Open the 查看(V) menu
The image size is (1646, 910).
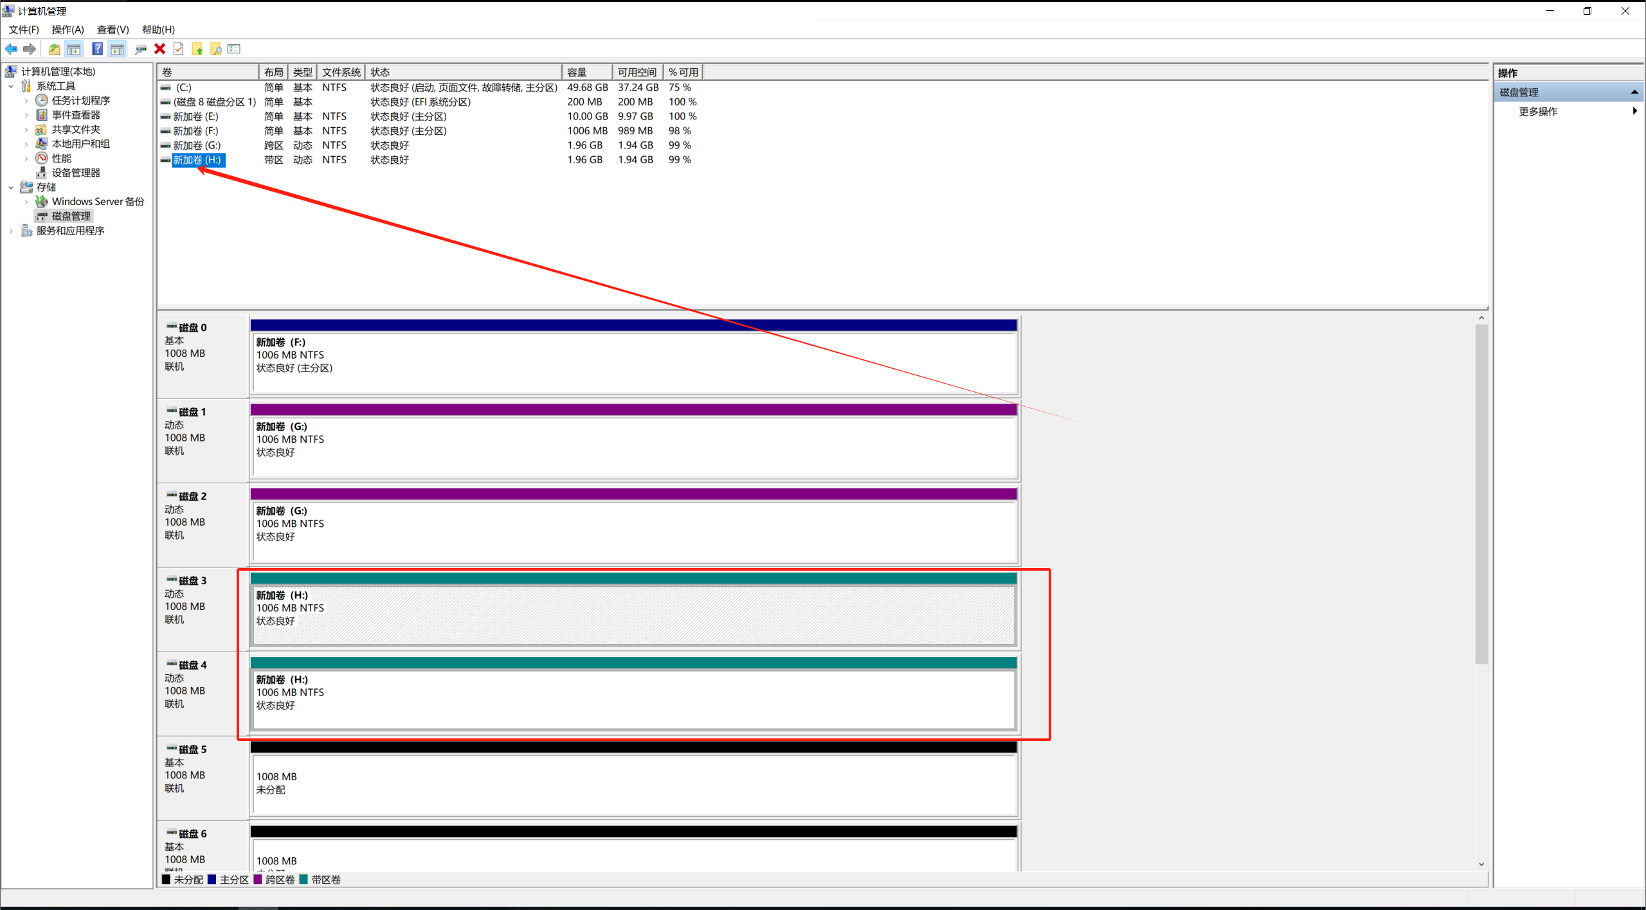point(113,30)
